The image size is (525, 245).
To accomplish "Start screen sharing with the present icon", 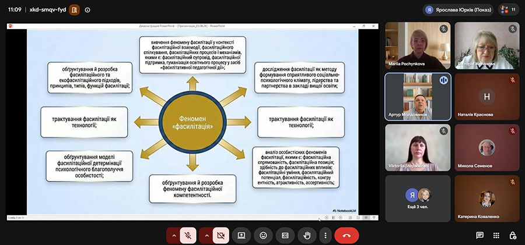I will [242, 236].
